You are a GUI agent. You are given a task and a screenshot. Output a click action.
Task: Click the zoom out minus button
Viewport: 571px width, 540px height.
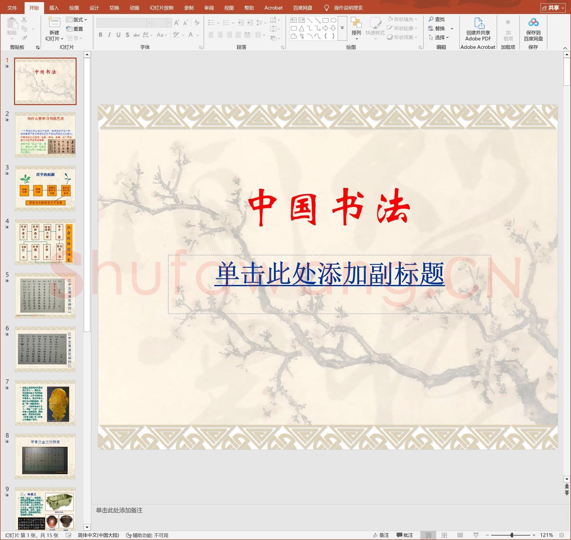[487, 535]
